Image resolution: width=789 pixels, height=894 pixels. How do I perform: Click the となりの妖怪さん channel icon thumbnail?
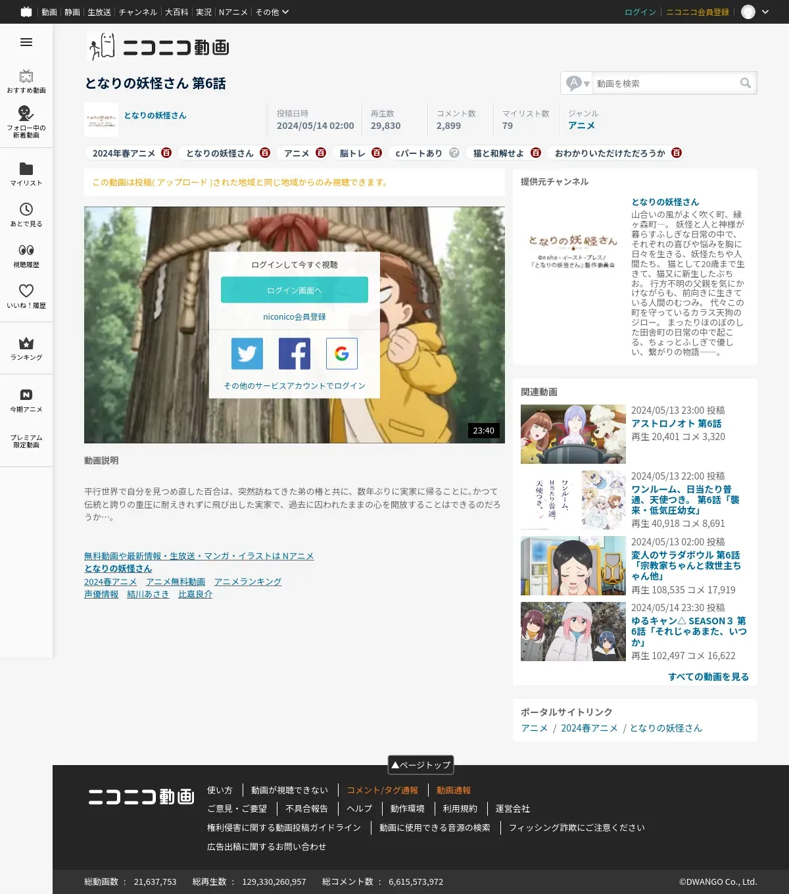(101, 120)
